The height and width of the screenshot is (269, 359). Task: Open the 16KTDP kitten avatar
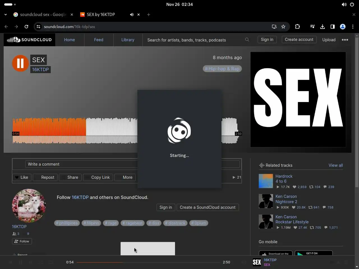tap(29, 206)
